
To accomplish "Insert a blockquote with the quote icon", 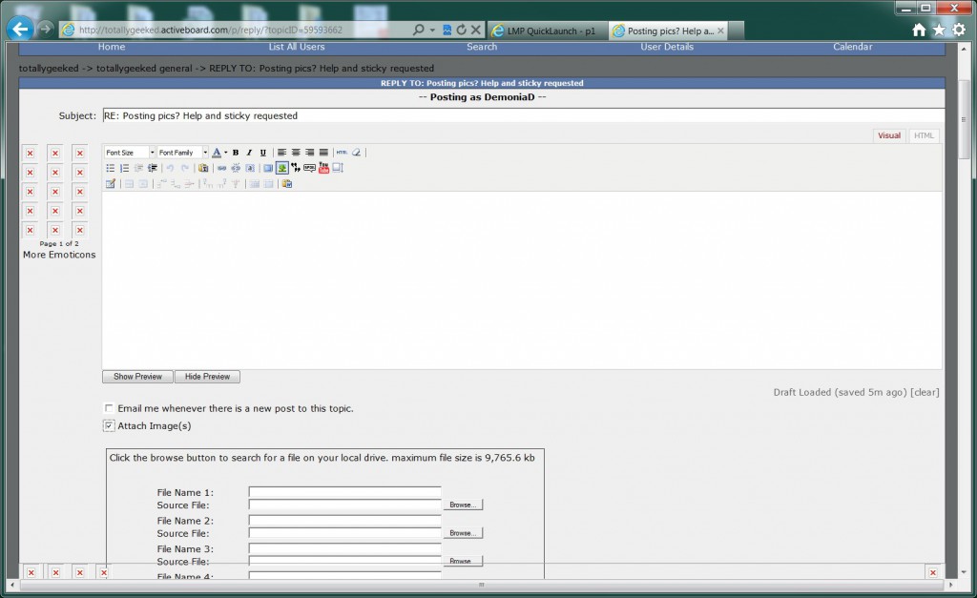I will pyautogui.click(x=297, y=168).
